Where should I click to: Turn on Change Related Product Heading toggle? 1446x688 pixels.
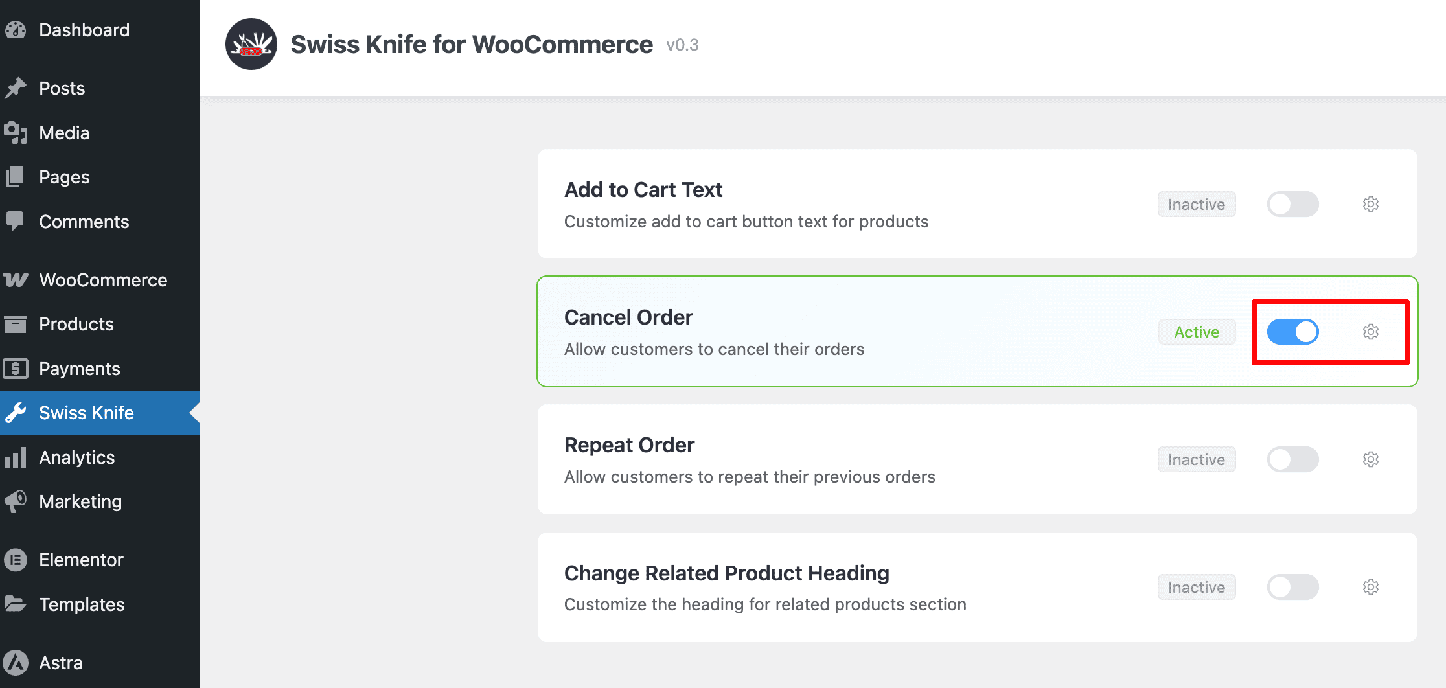[x=1292, y=587]
